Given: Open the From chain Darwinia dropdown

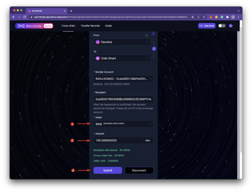Looking at the screenshot, I should pos(122,42).
